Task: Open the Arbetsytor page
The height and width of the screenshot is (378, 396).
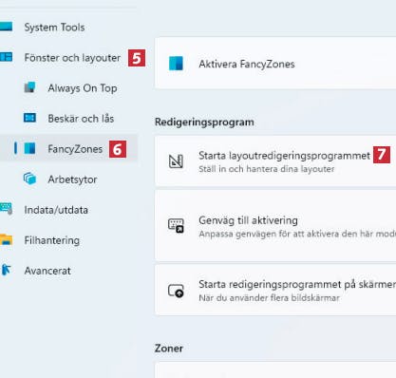Action: point(72,180)
